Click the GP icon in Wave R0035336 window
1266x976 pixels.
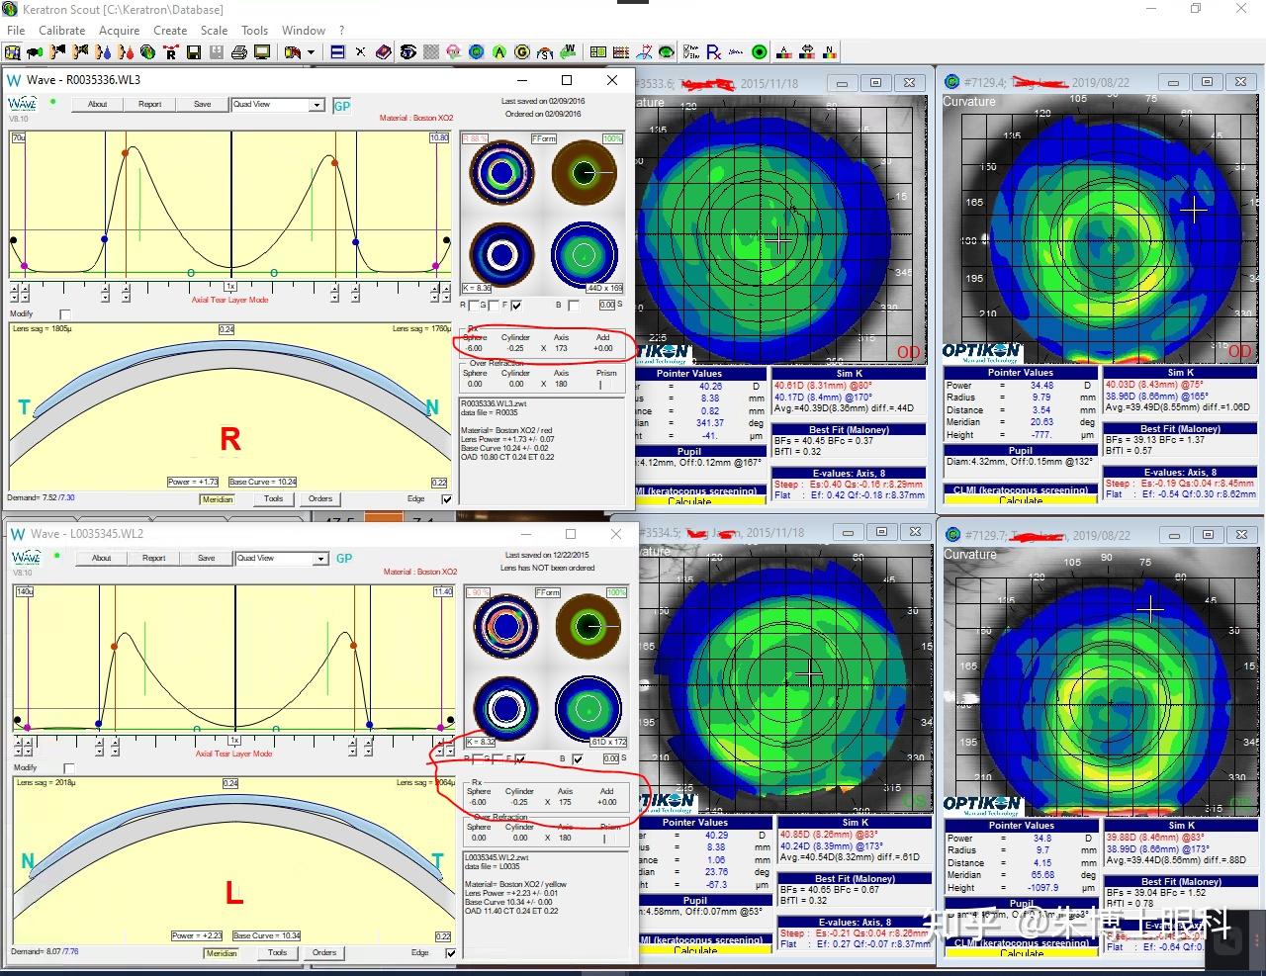(x=342, y=106)
